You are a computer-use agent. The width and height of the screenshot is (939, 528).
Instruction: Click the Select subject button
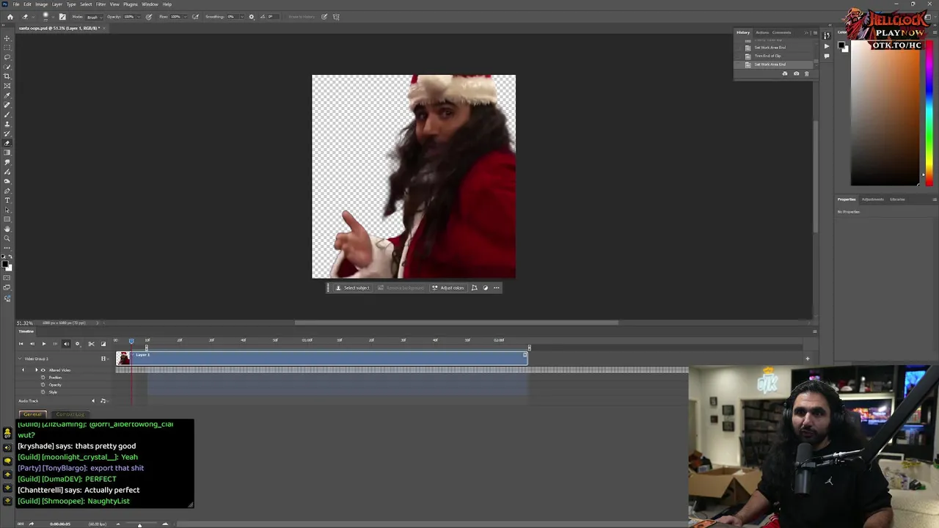coord(352,287)
